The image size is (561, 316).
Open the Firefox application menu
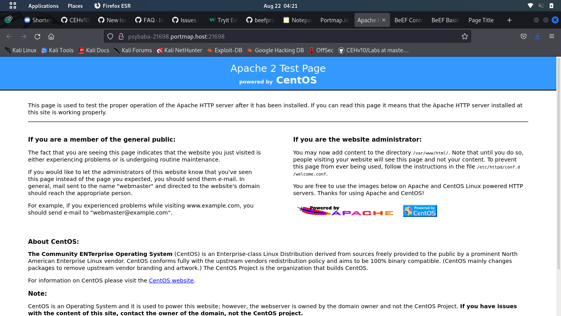click(x=552, y=36)
